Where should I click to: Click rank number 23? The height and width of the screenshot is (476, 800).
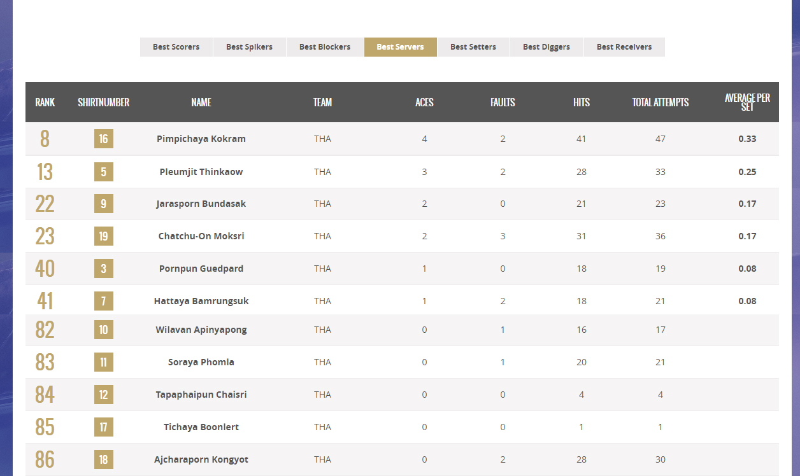coord(45,236)
